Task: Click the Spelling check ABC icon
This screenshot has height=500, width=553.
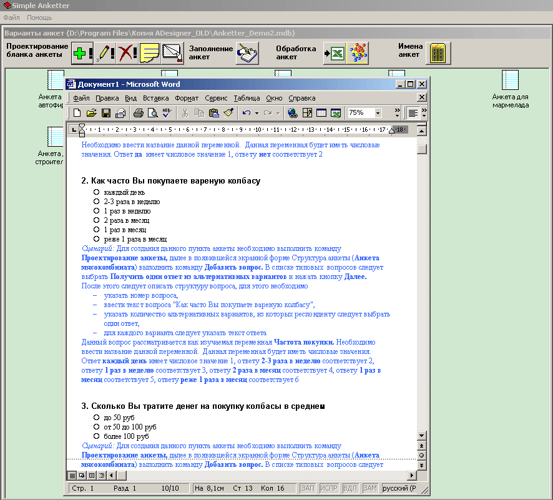Action: tap(167, 113)
